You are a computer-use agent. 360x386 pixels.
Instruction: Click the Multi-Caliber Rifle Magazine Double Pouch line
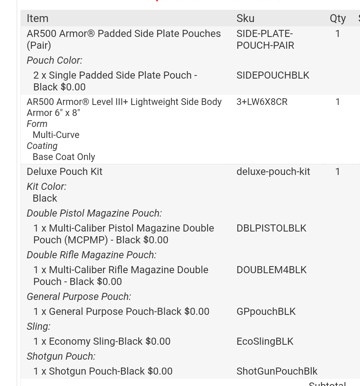click(x=121, y=276)
